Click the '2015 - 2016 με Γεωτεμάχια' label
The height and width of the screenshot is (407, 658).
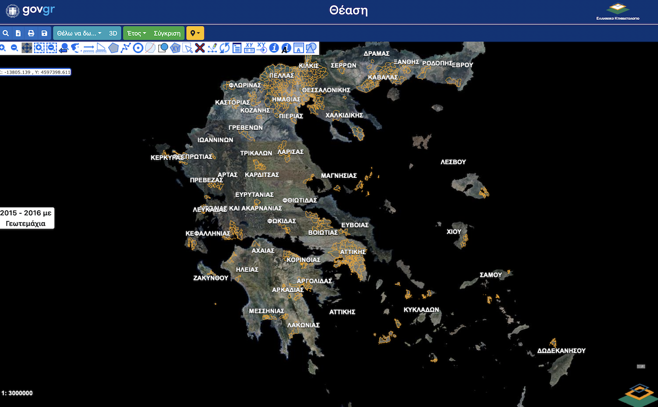(26, 218)
